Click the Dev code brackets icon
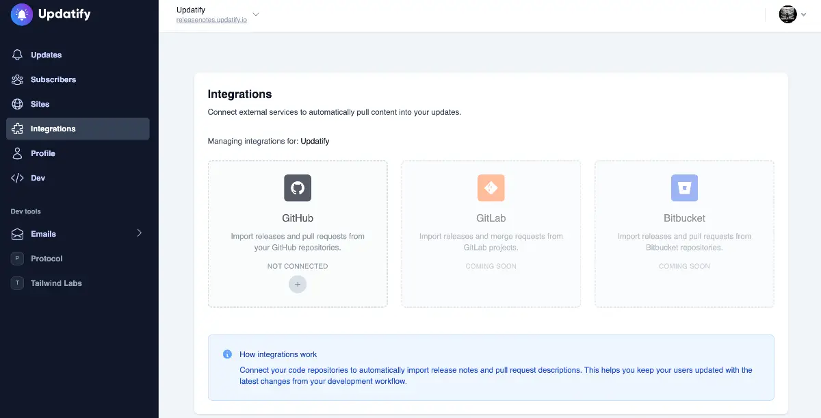The height and width of the screenshot is (418, 821). click(x=18, y=178)
